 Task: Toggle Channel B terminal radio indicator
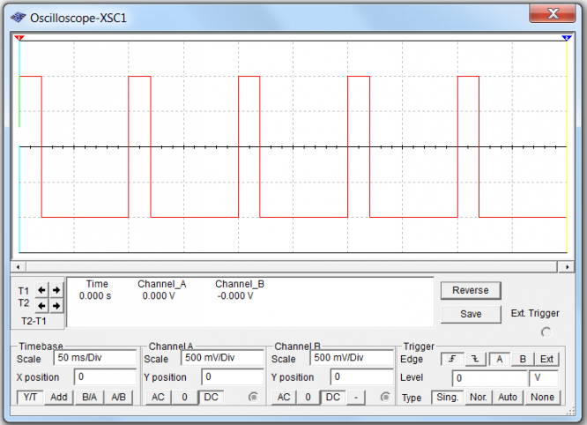(x=385, y=397)
